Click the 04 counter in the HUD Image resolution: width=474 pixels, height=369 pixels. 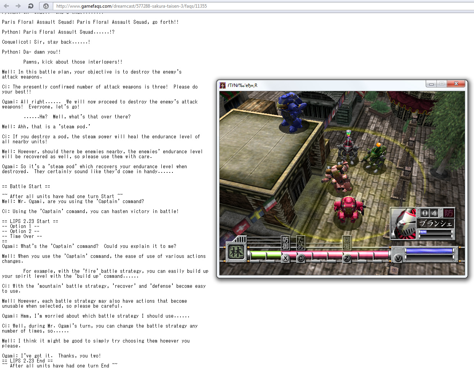(430, 213)
